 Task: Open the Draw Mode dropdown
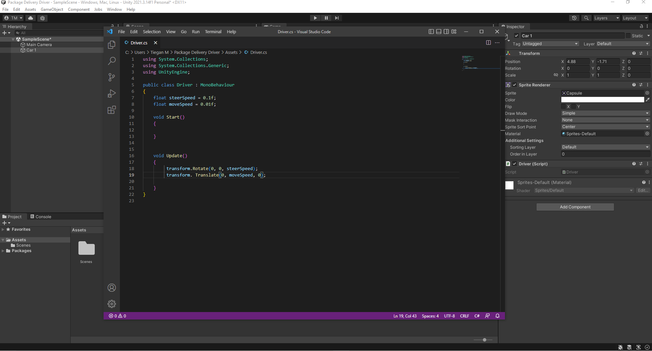click(x=605, y=113)
